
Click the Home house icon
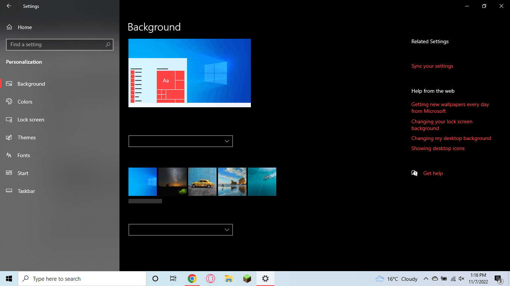pyautogui.click(x=9, y=27)
